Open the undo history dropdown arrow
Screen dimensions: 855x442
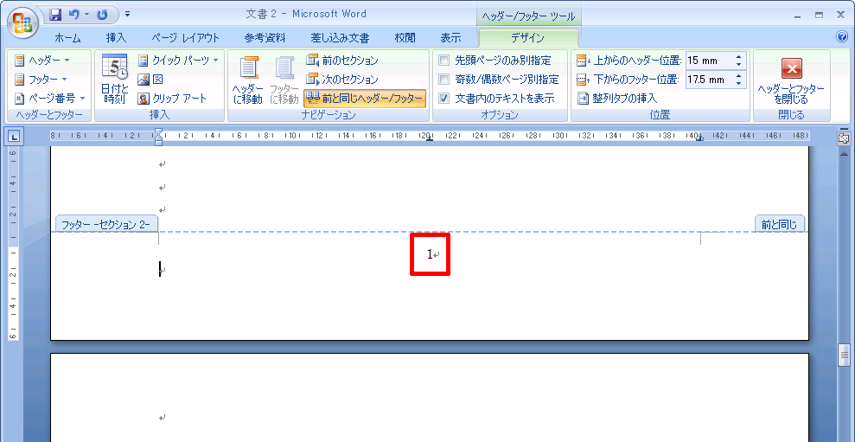point(86,15)
